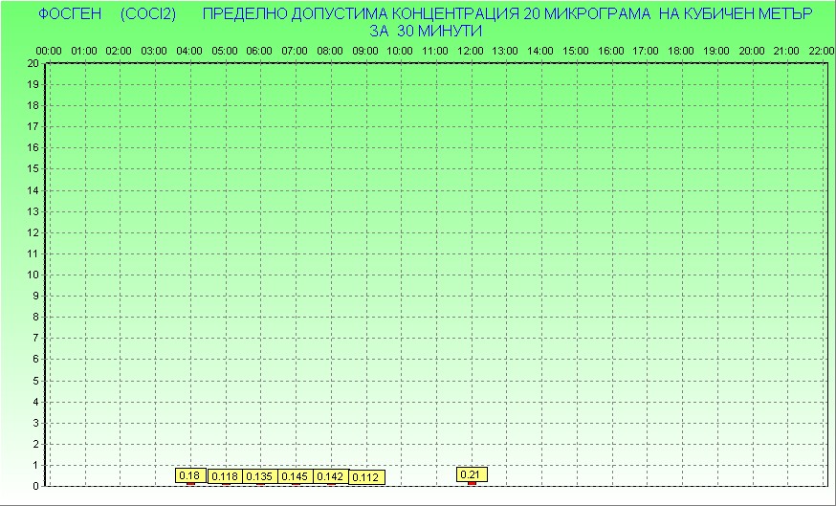Click the y-axis value 13

coord(33,211)
